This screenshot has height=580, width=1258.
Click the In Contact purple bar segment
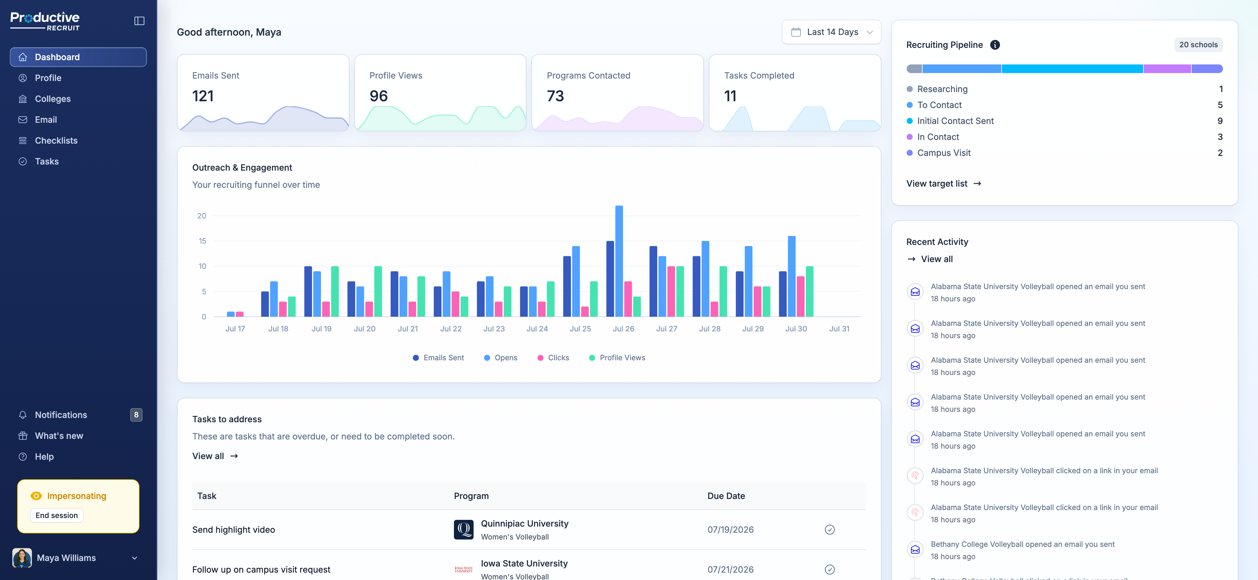coord(1167,69)
